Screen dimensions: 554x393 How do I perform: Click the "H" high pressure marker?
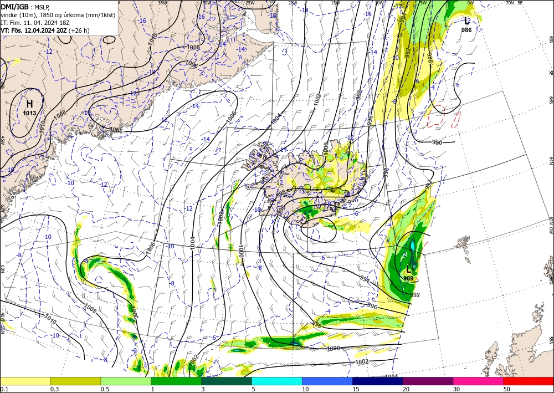tap(30, 104)
